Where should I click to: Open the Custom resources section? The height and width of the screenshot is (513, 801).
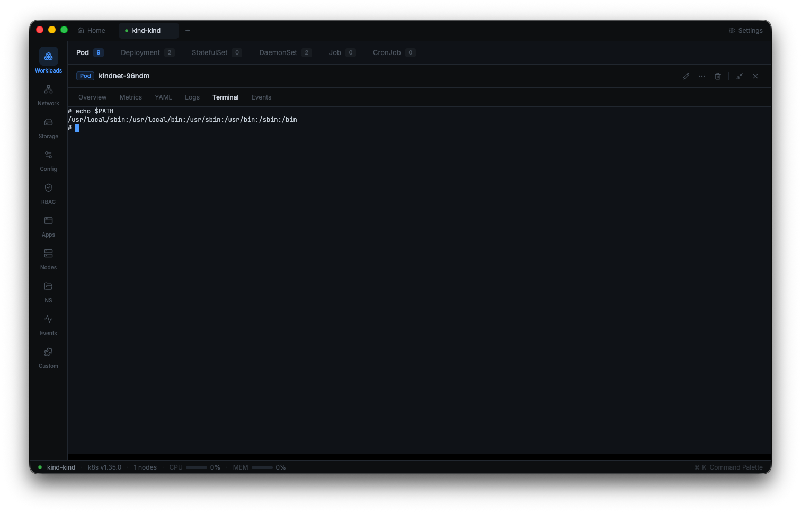(48, 358)
